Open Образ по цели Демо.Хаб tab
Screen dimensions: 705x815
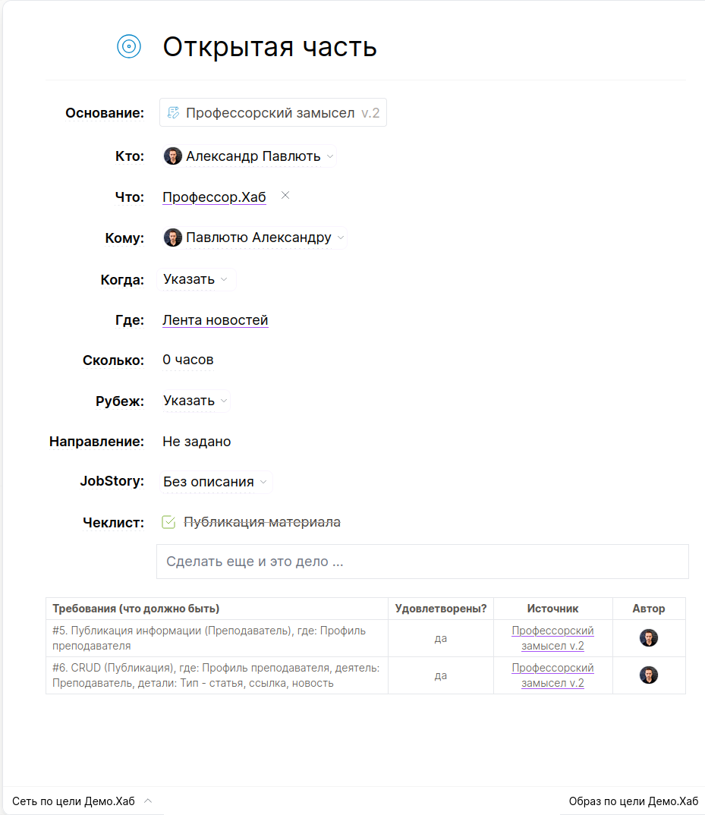633,801
